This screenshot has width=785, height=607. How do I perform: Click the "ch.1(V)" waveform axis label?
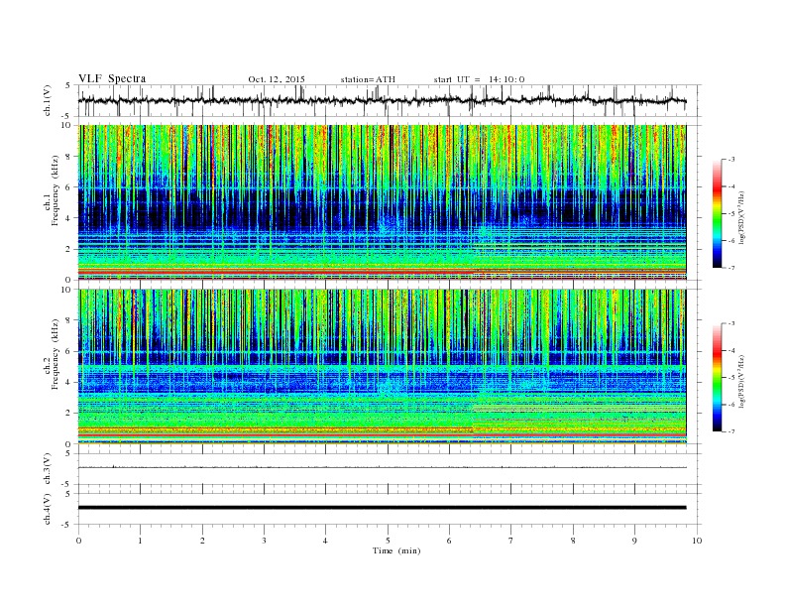[48, 100]
